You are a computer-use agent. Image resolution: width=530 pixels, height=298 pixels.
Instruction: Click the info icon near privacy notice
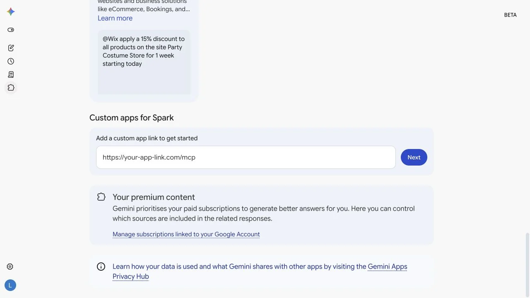click(x=101, y=267)
